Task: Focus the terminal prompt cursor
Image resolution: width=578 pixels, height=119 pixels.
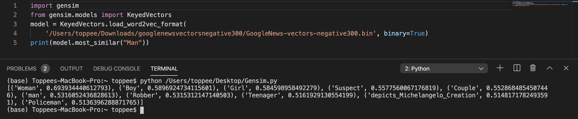Action: tap(142, 110)
